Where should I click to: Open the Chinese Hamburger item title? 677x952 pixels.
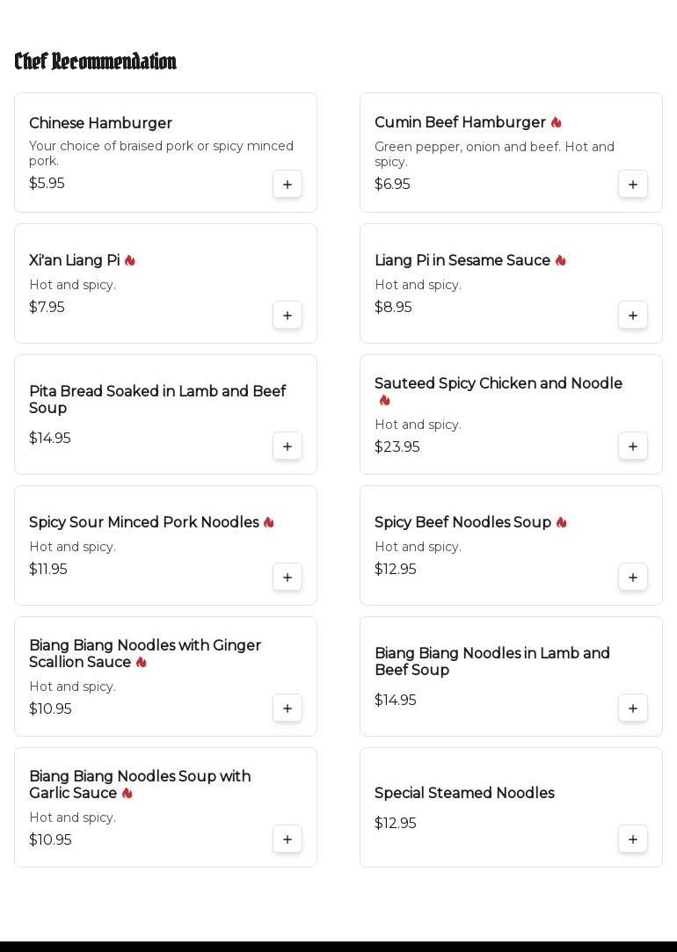(x=100, y=124)
